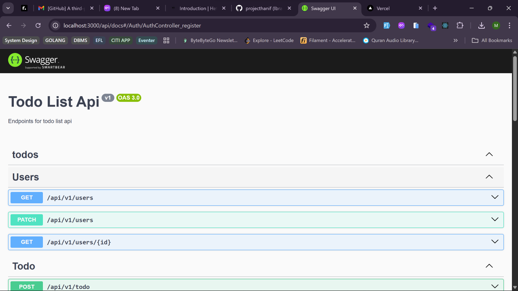Expand the PATCH /api/v1/users endpoint

pyautogui.click(x=494, y=219)
